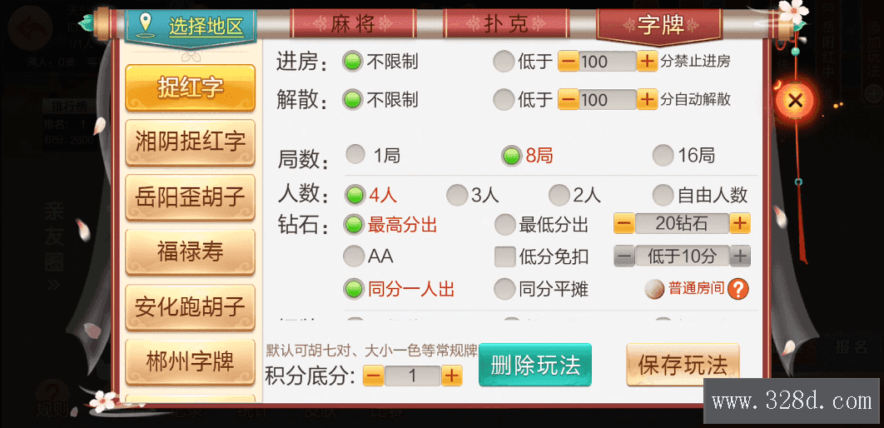Open the 福禄寿 game entry
The image size is (884, 428).
pos(190,252)
